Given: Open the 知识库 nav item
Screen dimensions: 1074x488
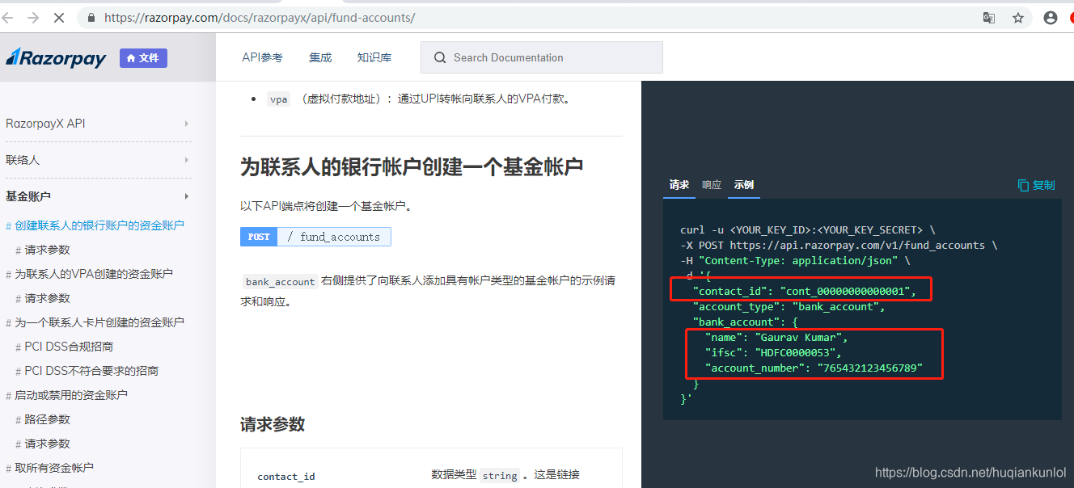Looking at the screenshot, I should [374, 57].
